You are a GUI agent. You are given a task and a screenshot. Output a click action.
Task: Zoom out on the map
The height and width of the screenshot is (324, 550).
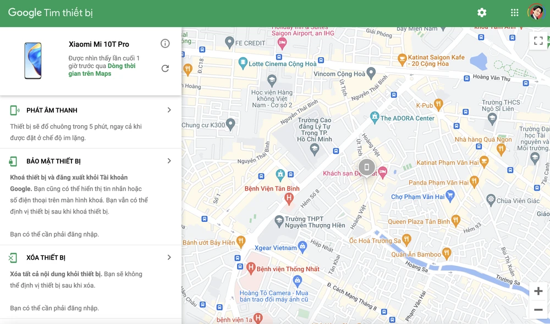[538, 310]
